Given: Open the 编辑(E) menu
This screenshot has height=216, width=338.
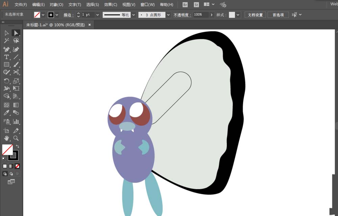Looking at the screenshot, I should [39, 4].
